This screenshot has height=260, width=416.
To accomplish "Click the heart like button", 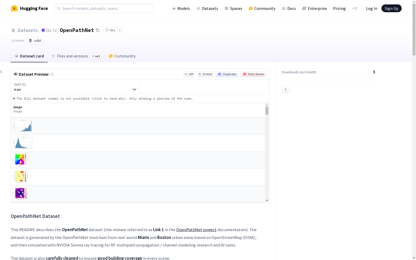I will (x=110, y=30).
